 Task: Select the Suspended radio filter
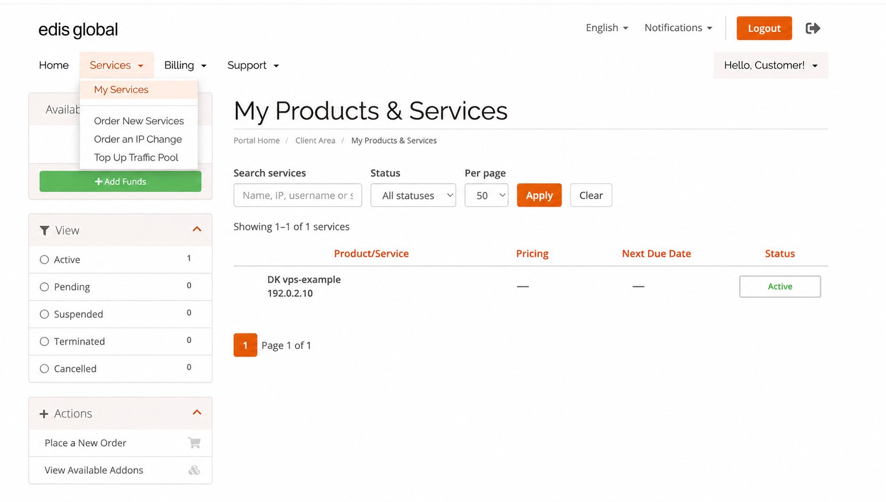pyautogui.click(x=44, y=314)
